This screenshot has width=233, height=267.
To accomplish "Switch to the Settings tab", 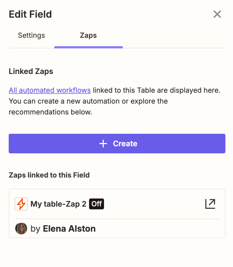I will click(32, 35).
